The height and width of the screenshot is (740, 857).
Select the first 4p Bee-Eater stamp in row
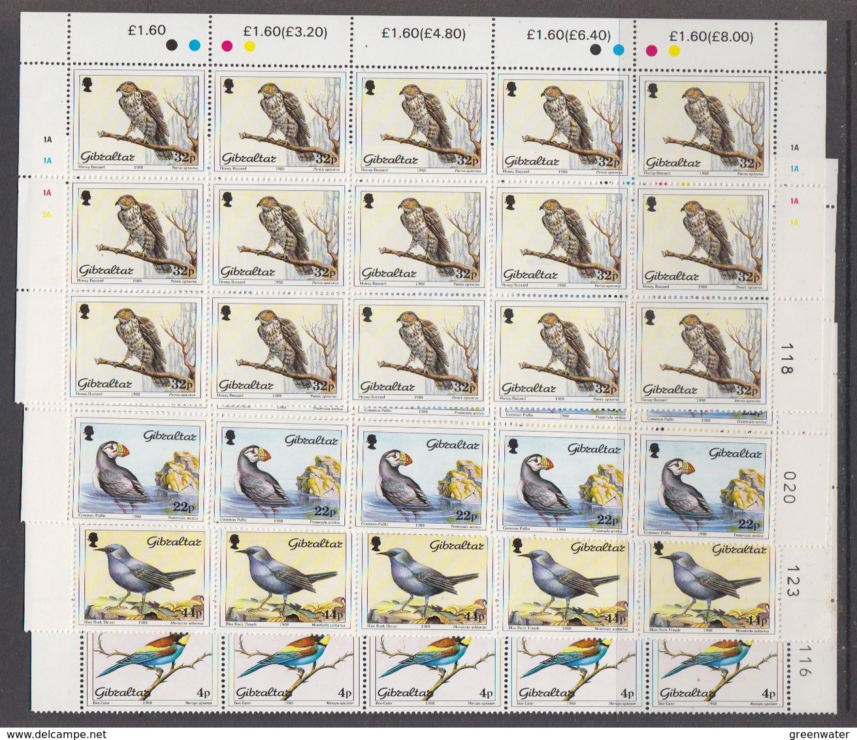(x=154, y=668)
